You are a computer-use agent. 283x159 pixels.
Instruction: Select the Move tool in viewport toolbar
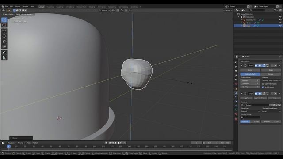tap(4, 31)
